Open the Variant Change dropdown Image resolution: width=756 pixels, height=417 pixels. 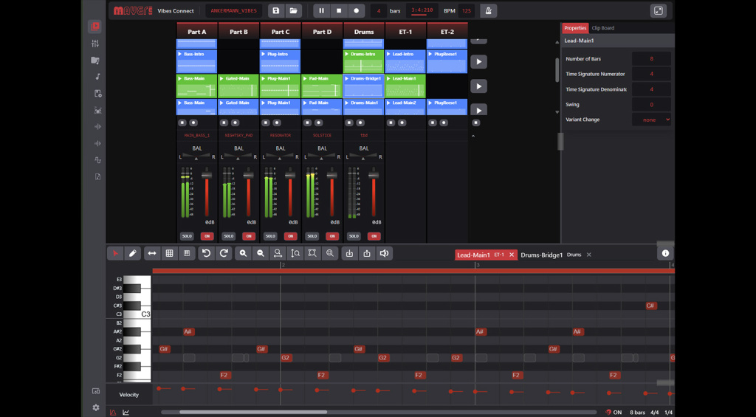[651, 120]
